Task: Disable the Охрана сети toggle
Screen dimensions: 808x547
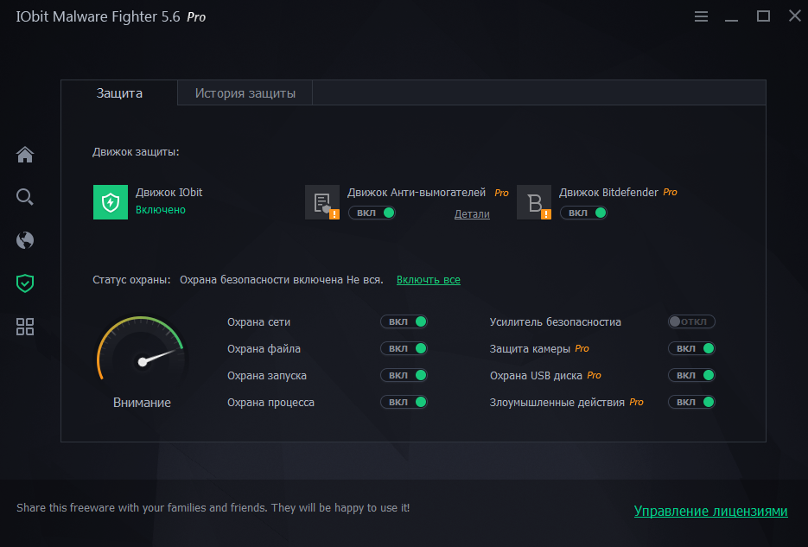Action: coord(404,321)
